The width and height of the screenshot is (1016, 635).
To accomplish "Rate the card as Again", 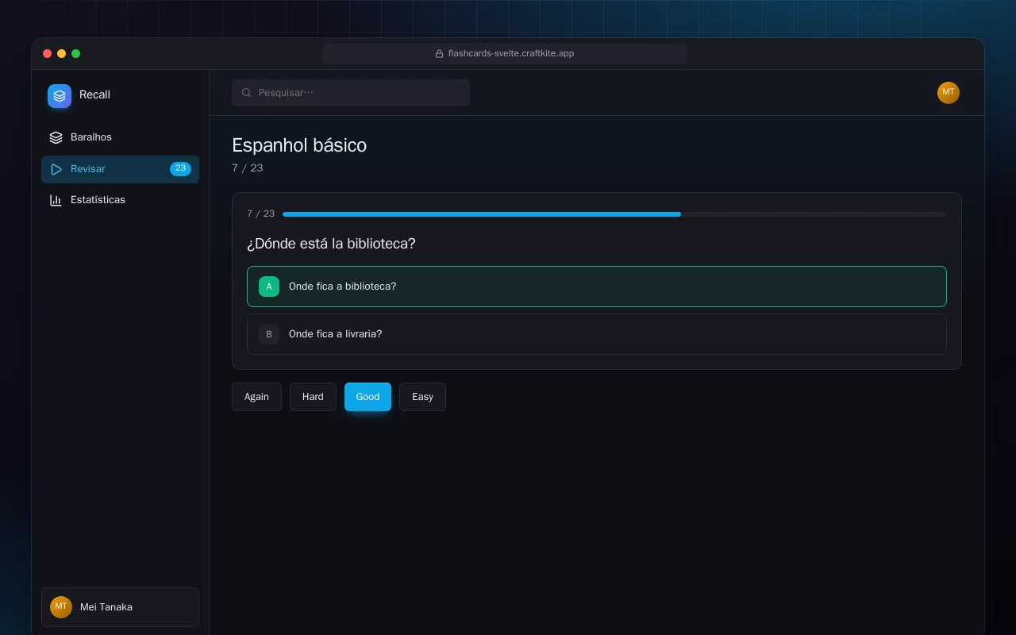I will pyautogui.click(x=256, y=397).
